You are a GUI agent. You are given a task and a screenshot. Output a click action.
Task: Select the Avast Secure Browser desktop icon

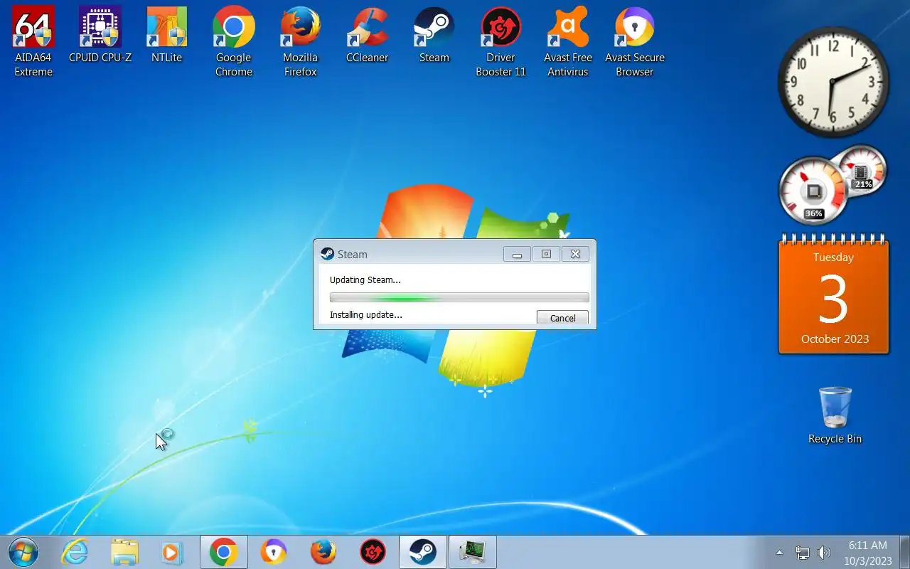635,41
